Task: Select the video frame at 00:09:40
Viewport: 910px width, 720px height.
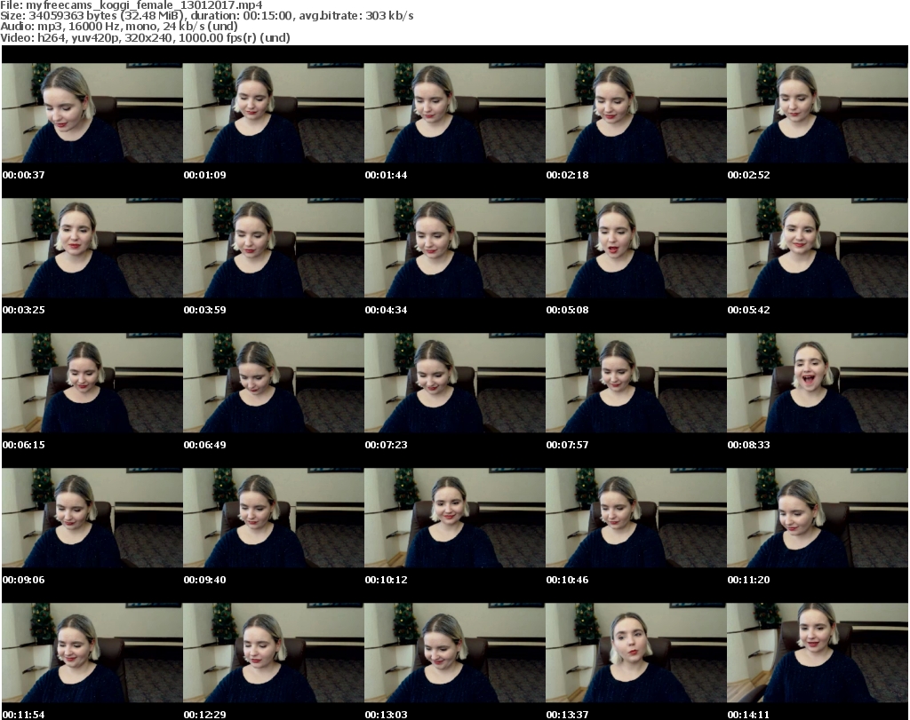Action: click(274, 518)
